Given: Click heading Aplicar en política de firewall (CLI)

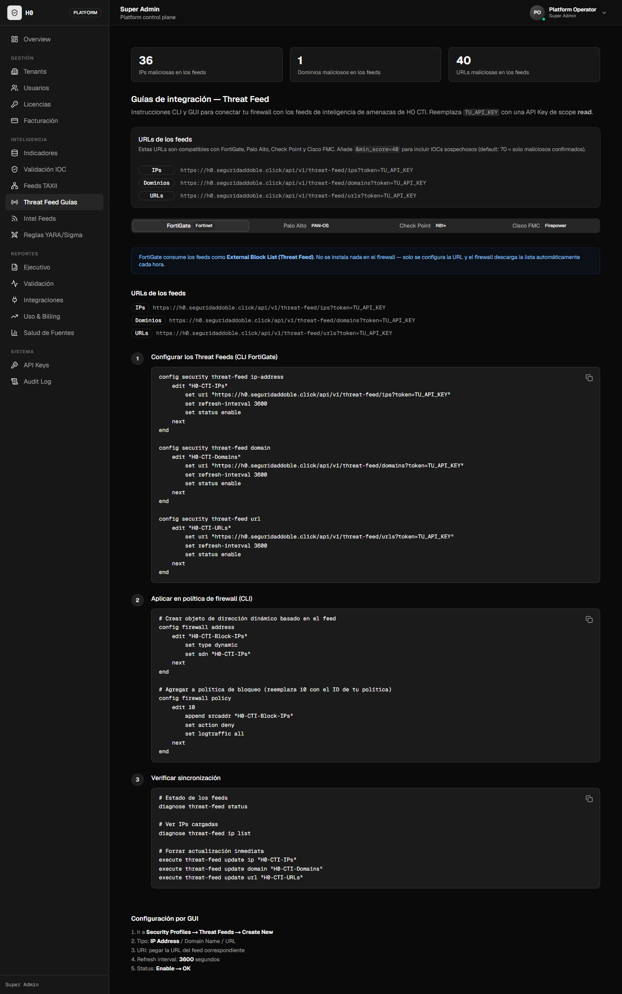Looking at the screenshot, I should pos(202,598).
